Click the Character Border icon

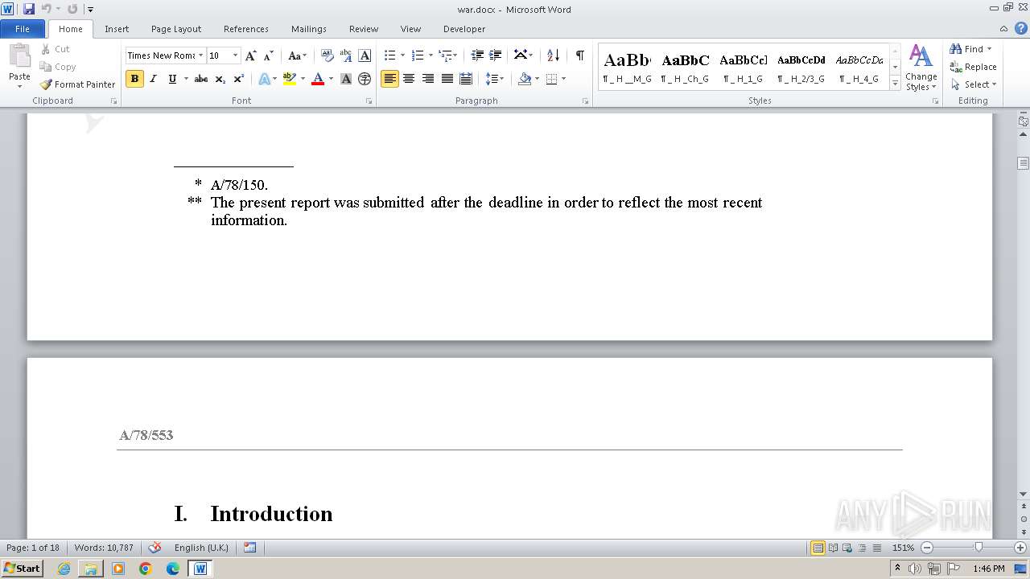(365, 55)
